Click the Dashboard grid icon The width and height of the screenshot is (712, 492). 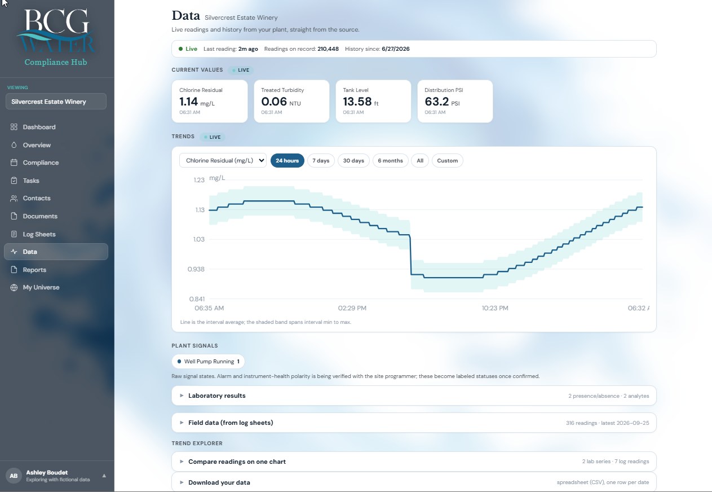(x=14, y=127)
